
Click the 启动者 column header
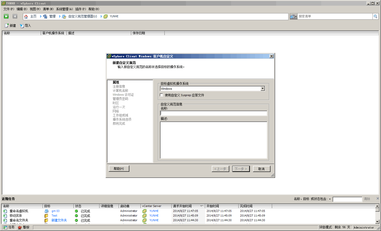[x=130, y=206]
